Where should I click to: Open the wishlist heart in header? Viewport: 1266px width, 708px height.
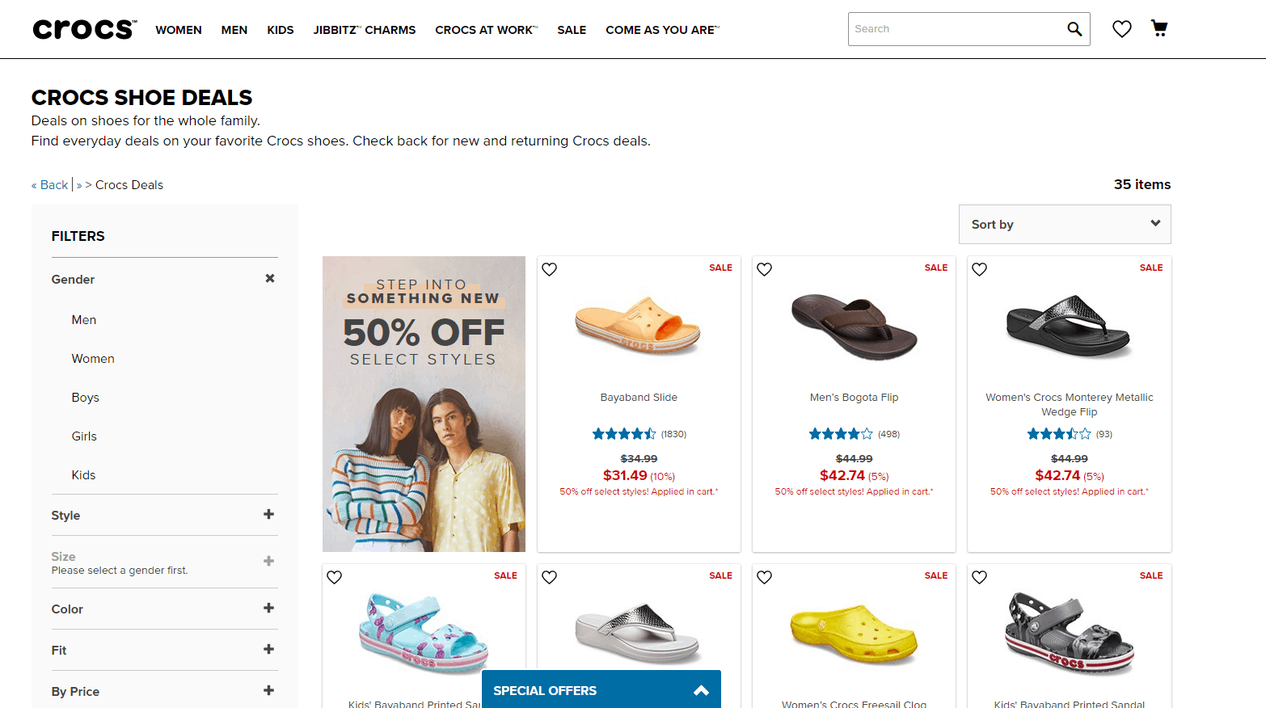pos(1121,29)
